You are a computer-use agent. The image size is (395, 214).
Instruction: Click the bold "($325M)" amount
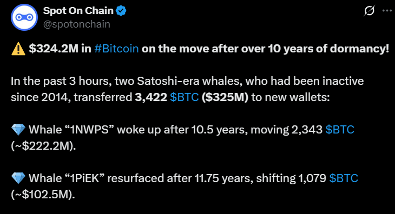(225, 97)
